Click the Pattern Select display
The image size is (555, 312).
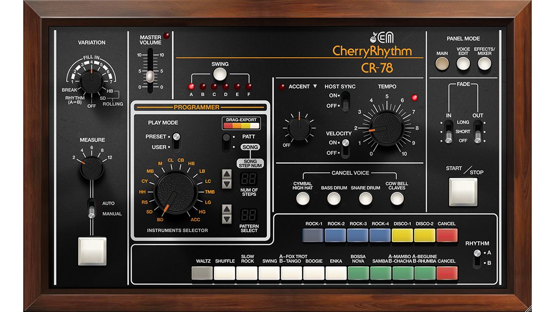click(249, 214)
